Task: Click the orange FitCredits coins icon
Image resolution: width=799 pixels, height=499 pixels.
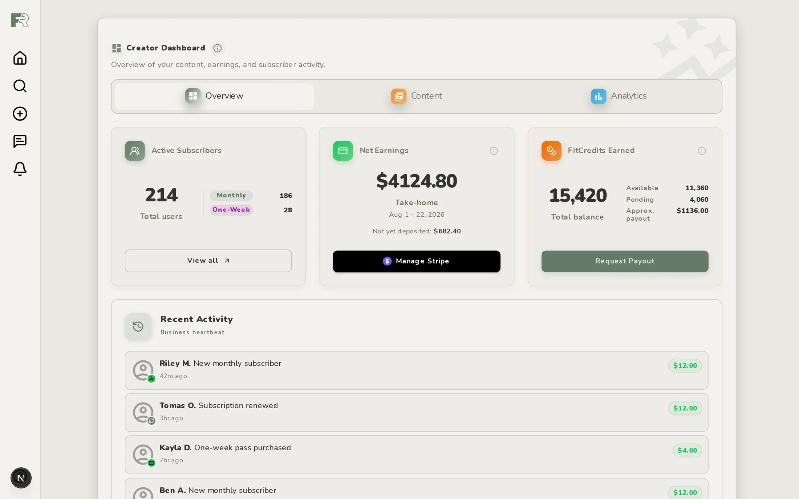Action: pos(551,151)
